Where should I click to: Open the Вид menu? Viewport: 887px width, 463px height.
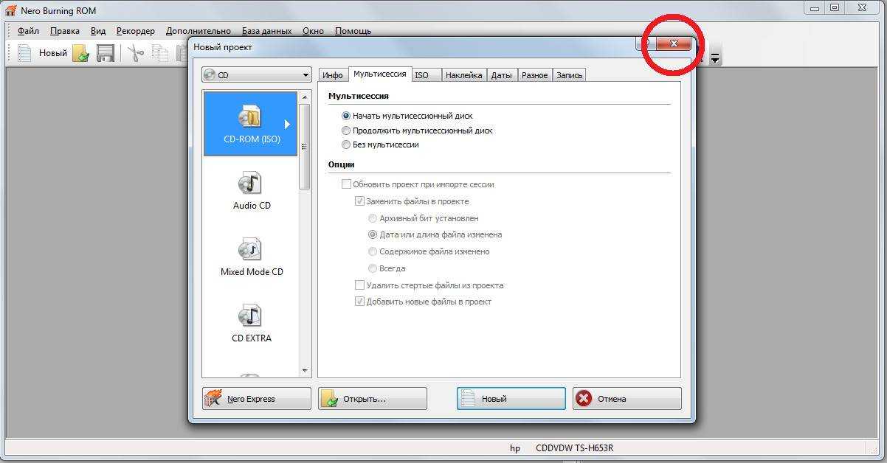click(x=98, y=31)
